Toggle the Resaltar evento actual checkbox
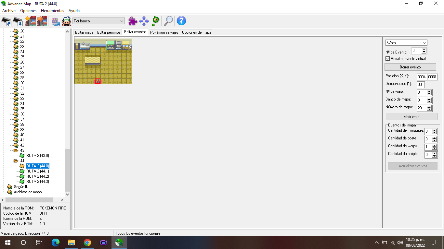 click(387, 59)
